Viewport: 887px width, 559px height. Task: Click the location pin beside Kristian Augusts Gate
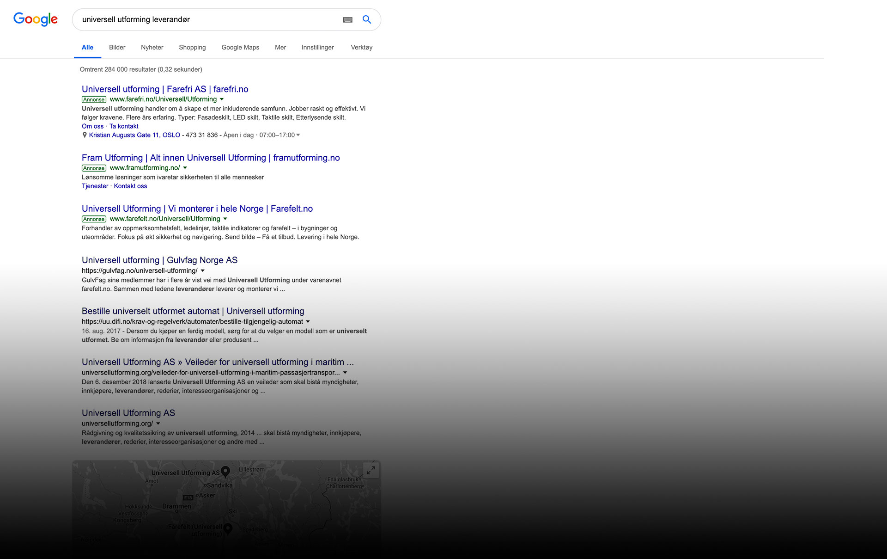[85, 135]
